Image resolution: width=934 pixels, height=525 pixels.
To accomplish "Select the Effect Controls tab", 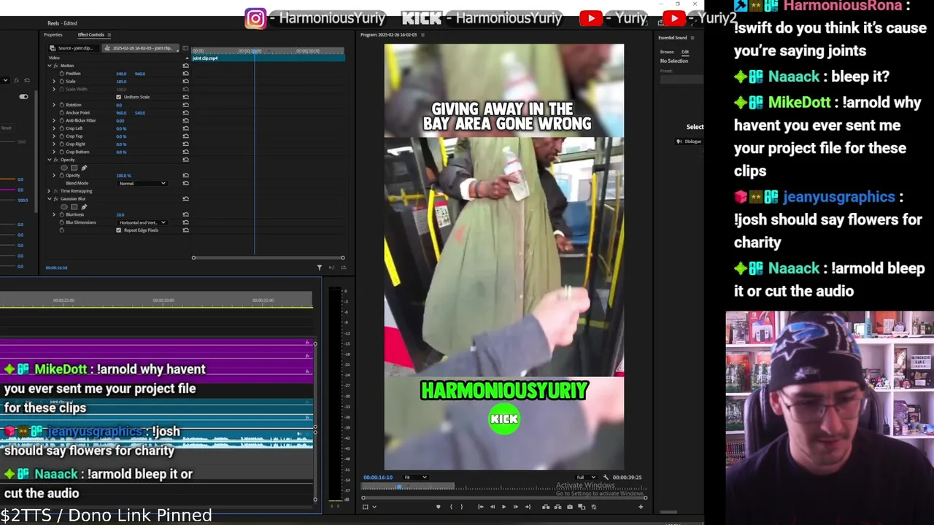I will [x=90, y=35].
